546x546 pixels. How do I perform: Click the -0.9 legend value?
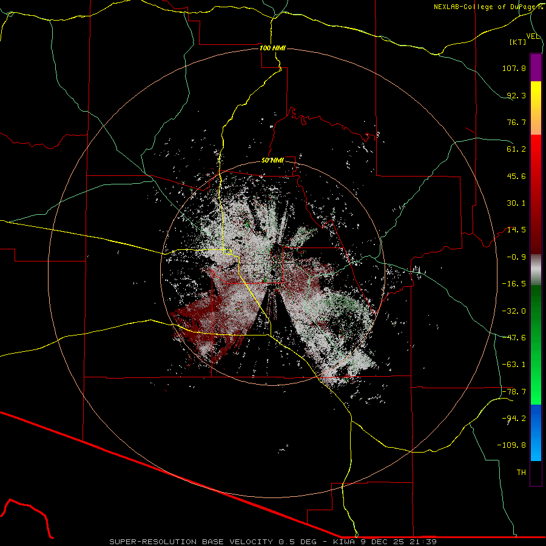pyautogui.click(x=516, y=257)
